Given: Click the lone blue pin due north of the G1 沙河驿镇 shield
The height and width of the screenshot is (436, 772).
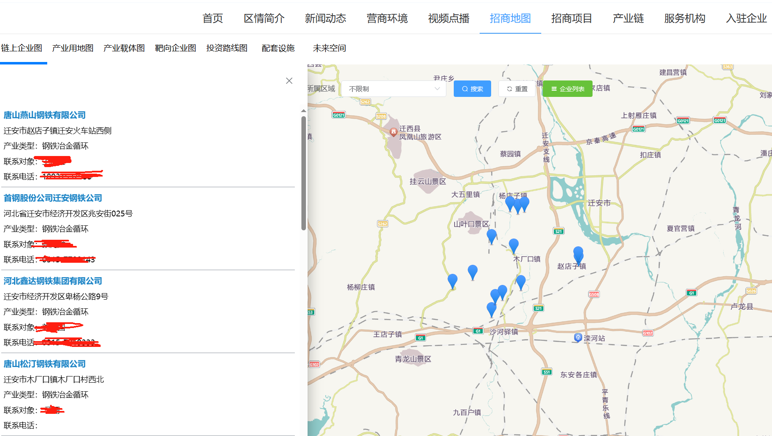Looking at the screenshot, I should (x=473, y=272).
